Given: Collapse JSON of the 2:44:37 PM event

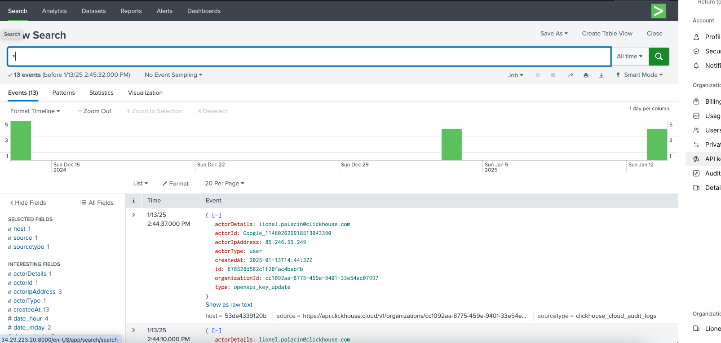Looking at the screenshot, I should point(217,215).
